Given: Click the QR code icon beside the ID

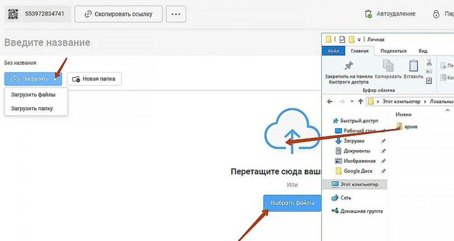Looking at the screenshot, I should click(x=13, y=14).
